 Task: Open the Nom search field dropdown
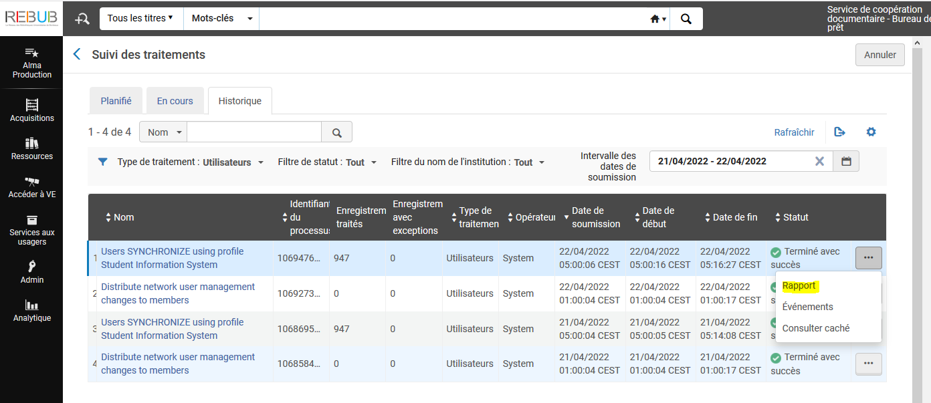164,132
